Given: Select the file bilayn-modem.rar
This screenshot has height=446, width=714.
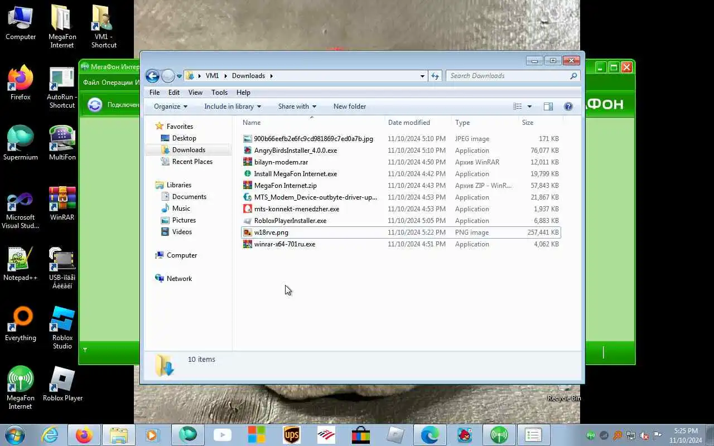Looking at the screenshot, I should [281, 162].
